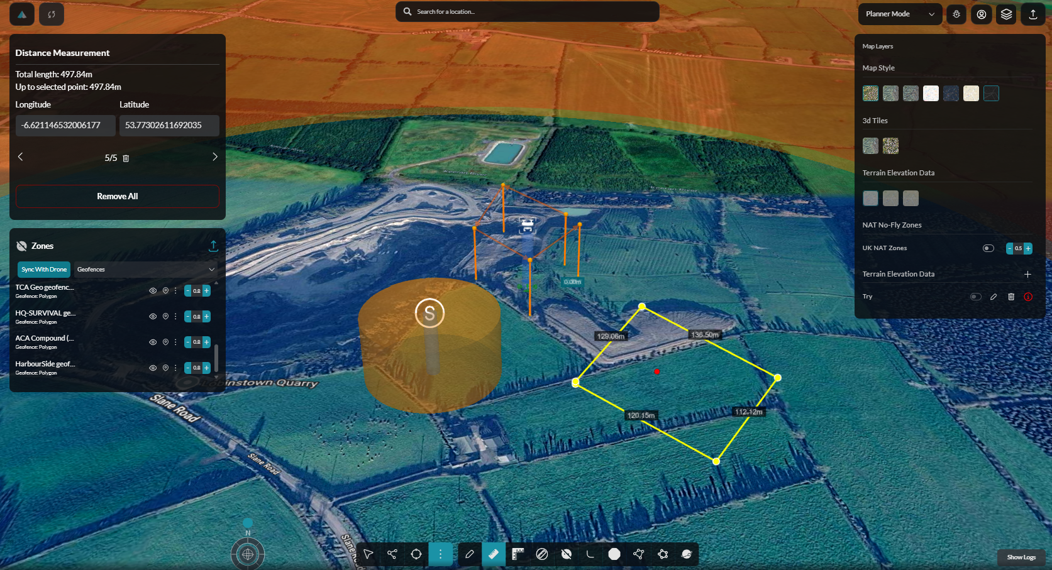Go to the next measurement point
The image size is (1052, 570).
(x=214, y=156)
